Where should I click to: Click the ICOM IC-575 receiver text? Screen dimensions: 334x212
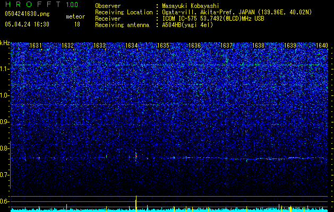[x=213, y=19]
